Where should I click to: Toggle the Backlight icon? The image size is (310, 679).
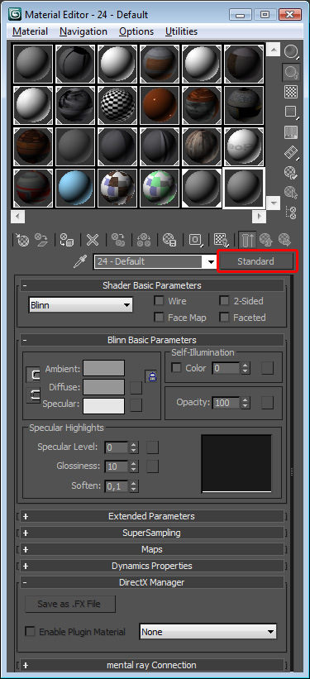(291, 72)
